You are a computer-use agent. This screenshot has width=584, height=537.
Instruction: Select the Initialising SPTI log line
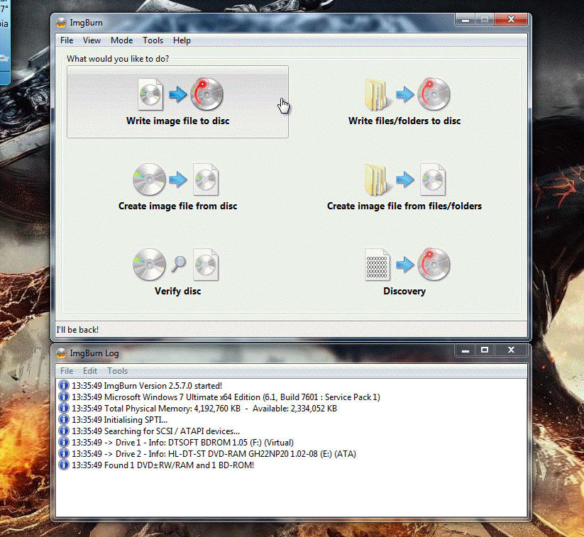pos(119,420)
